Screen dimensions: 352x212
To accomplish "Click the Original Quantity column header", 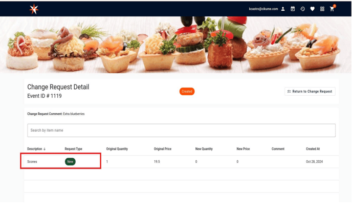I will pos(117,149).
